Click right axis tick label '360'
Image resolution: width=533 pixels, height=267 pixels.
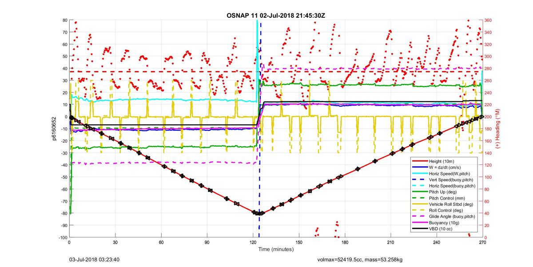click(x=488, y=20)
